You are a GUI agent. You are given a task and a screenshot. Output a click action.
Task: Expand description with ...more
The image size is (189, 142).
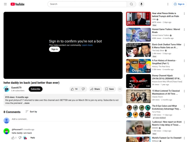point(26,103)
